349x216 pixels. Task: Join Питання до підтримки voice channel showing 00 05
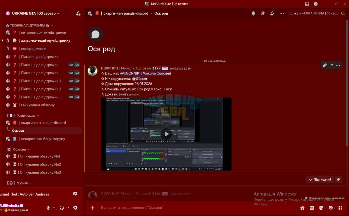click(42, 65)
